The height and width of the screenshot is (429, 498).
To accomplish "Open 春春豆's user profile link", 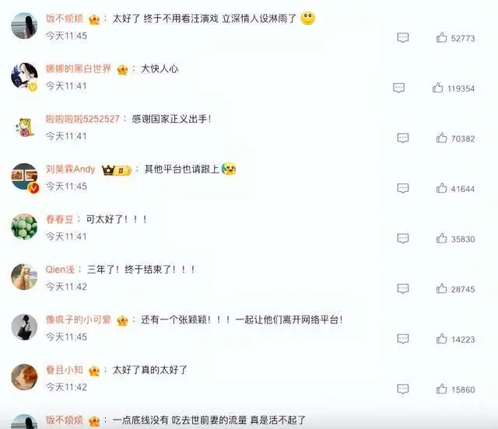I will tap(60, 219).
